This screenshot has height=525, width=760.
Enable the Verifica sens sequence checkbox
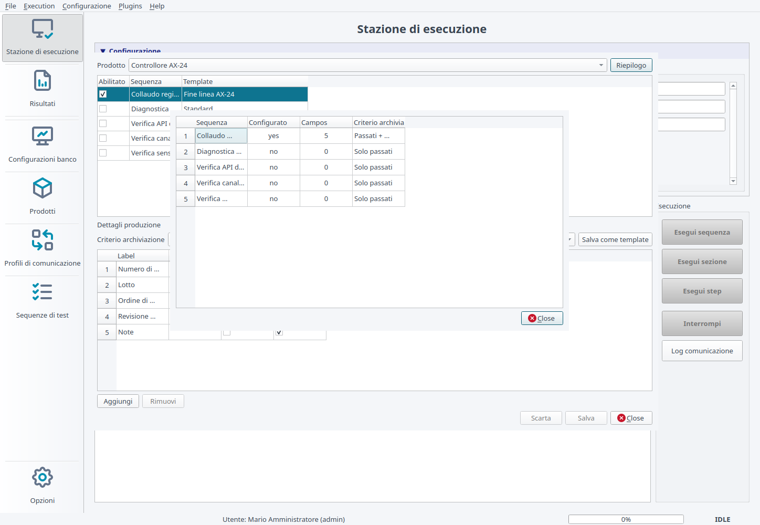click(x=103, y=153)
